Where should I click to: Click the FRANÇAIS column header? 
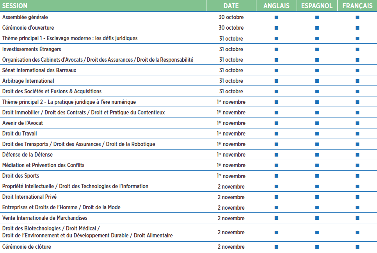pos(357,6)
